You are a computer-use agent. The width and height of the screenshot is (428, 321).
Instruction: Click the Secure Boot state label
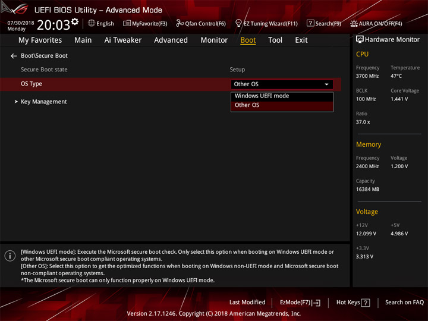(44, 70)
